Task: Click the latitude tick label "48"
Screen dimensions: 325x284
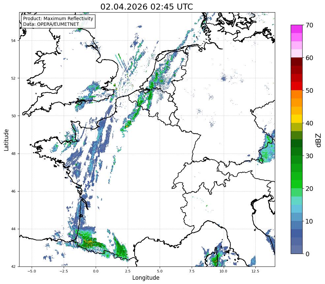Action: tap(13, 154)
